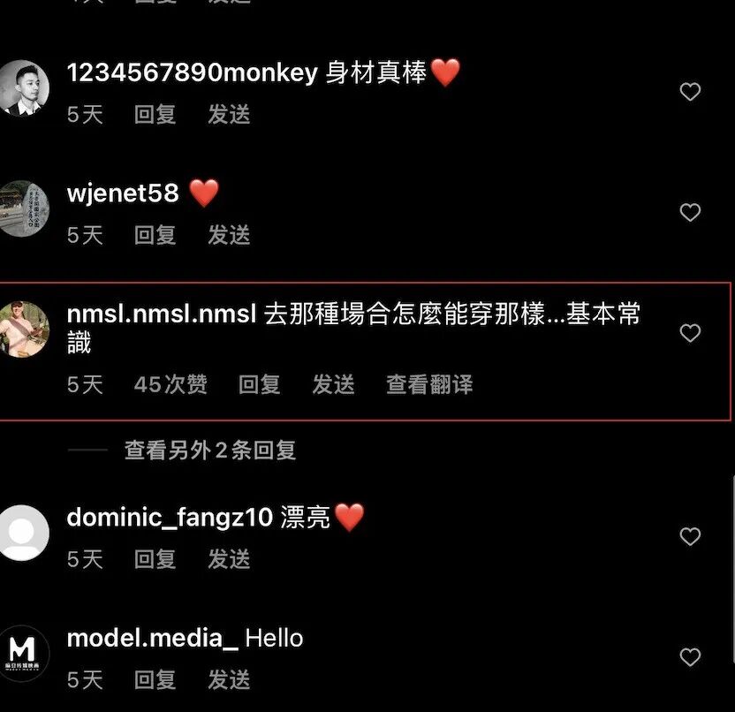735x712 pixels.
Task: Open the model.media_ logo avatar
Action: [x=22, y=654]
